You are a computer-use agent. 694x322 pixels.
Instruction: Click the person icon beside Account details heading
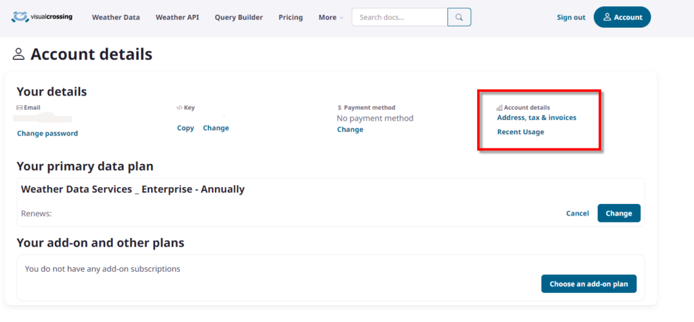pyautogui.click(x=18, y=54)
